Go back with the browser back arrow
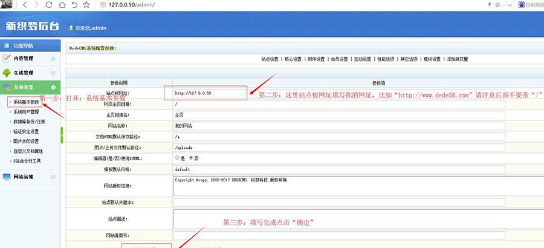Screen dimensions: 544x248 [x=25, y=5]
